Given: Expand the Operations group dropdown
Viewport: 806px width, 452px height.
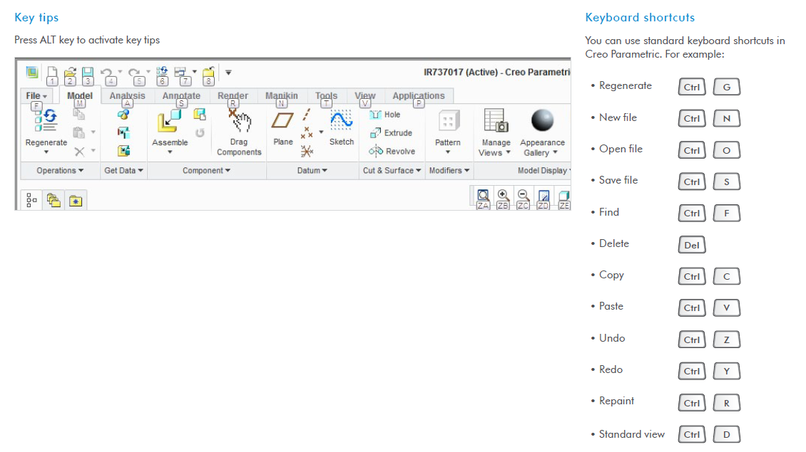Looking at the screenshot, I should [58, 170].
